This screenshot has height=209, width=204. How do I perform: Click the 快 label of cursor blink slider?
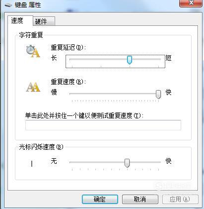pyautogui.click(x=169, y=161)
